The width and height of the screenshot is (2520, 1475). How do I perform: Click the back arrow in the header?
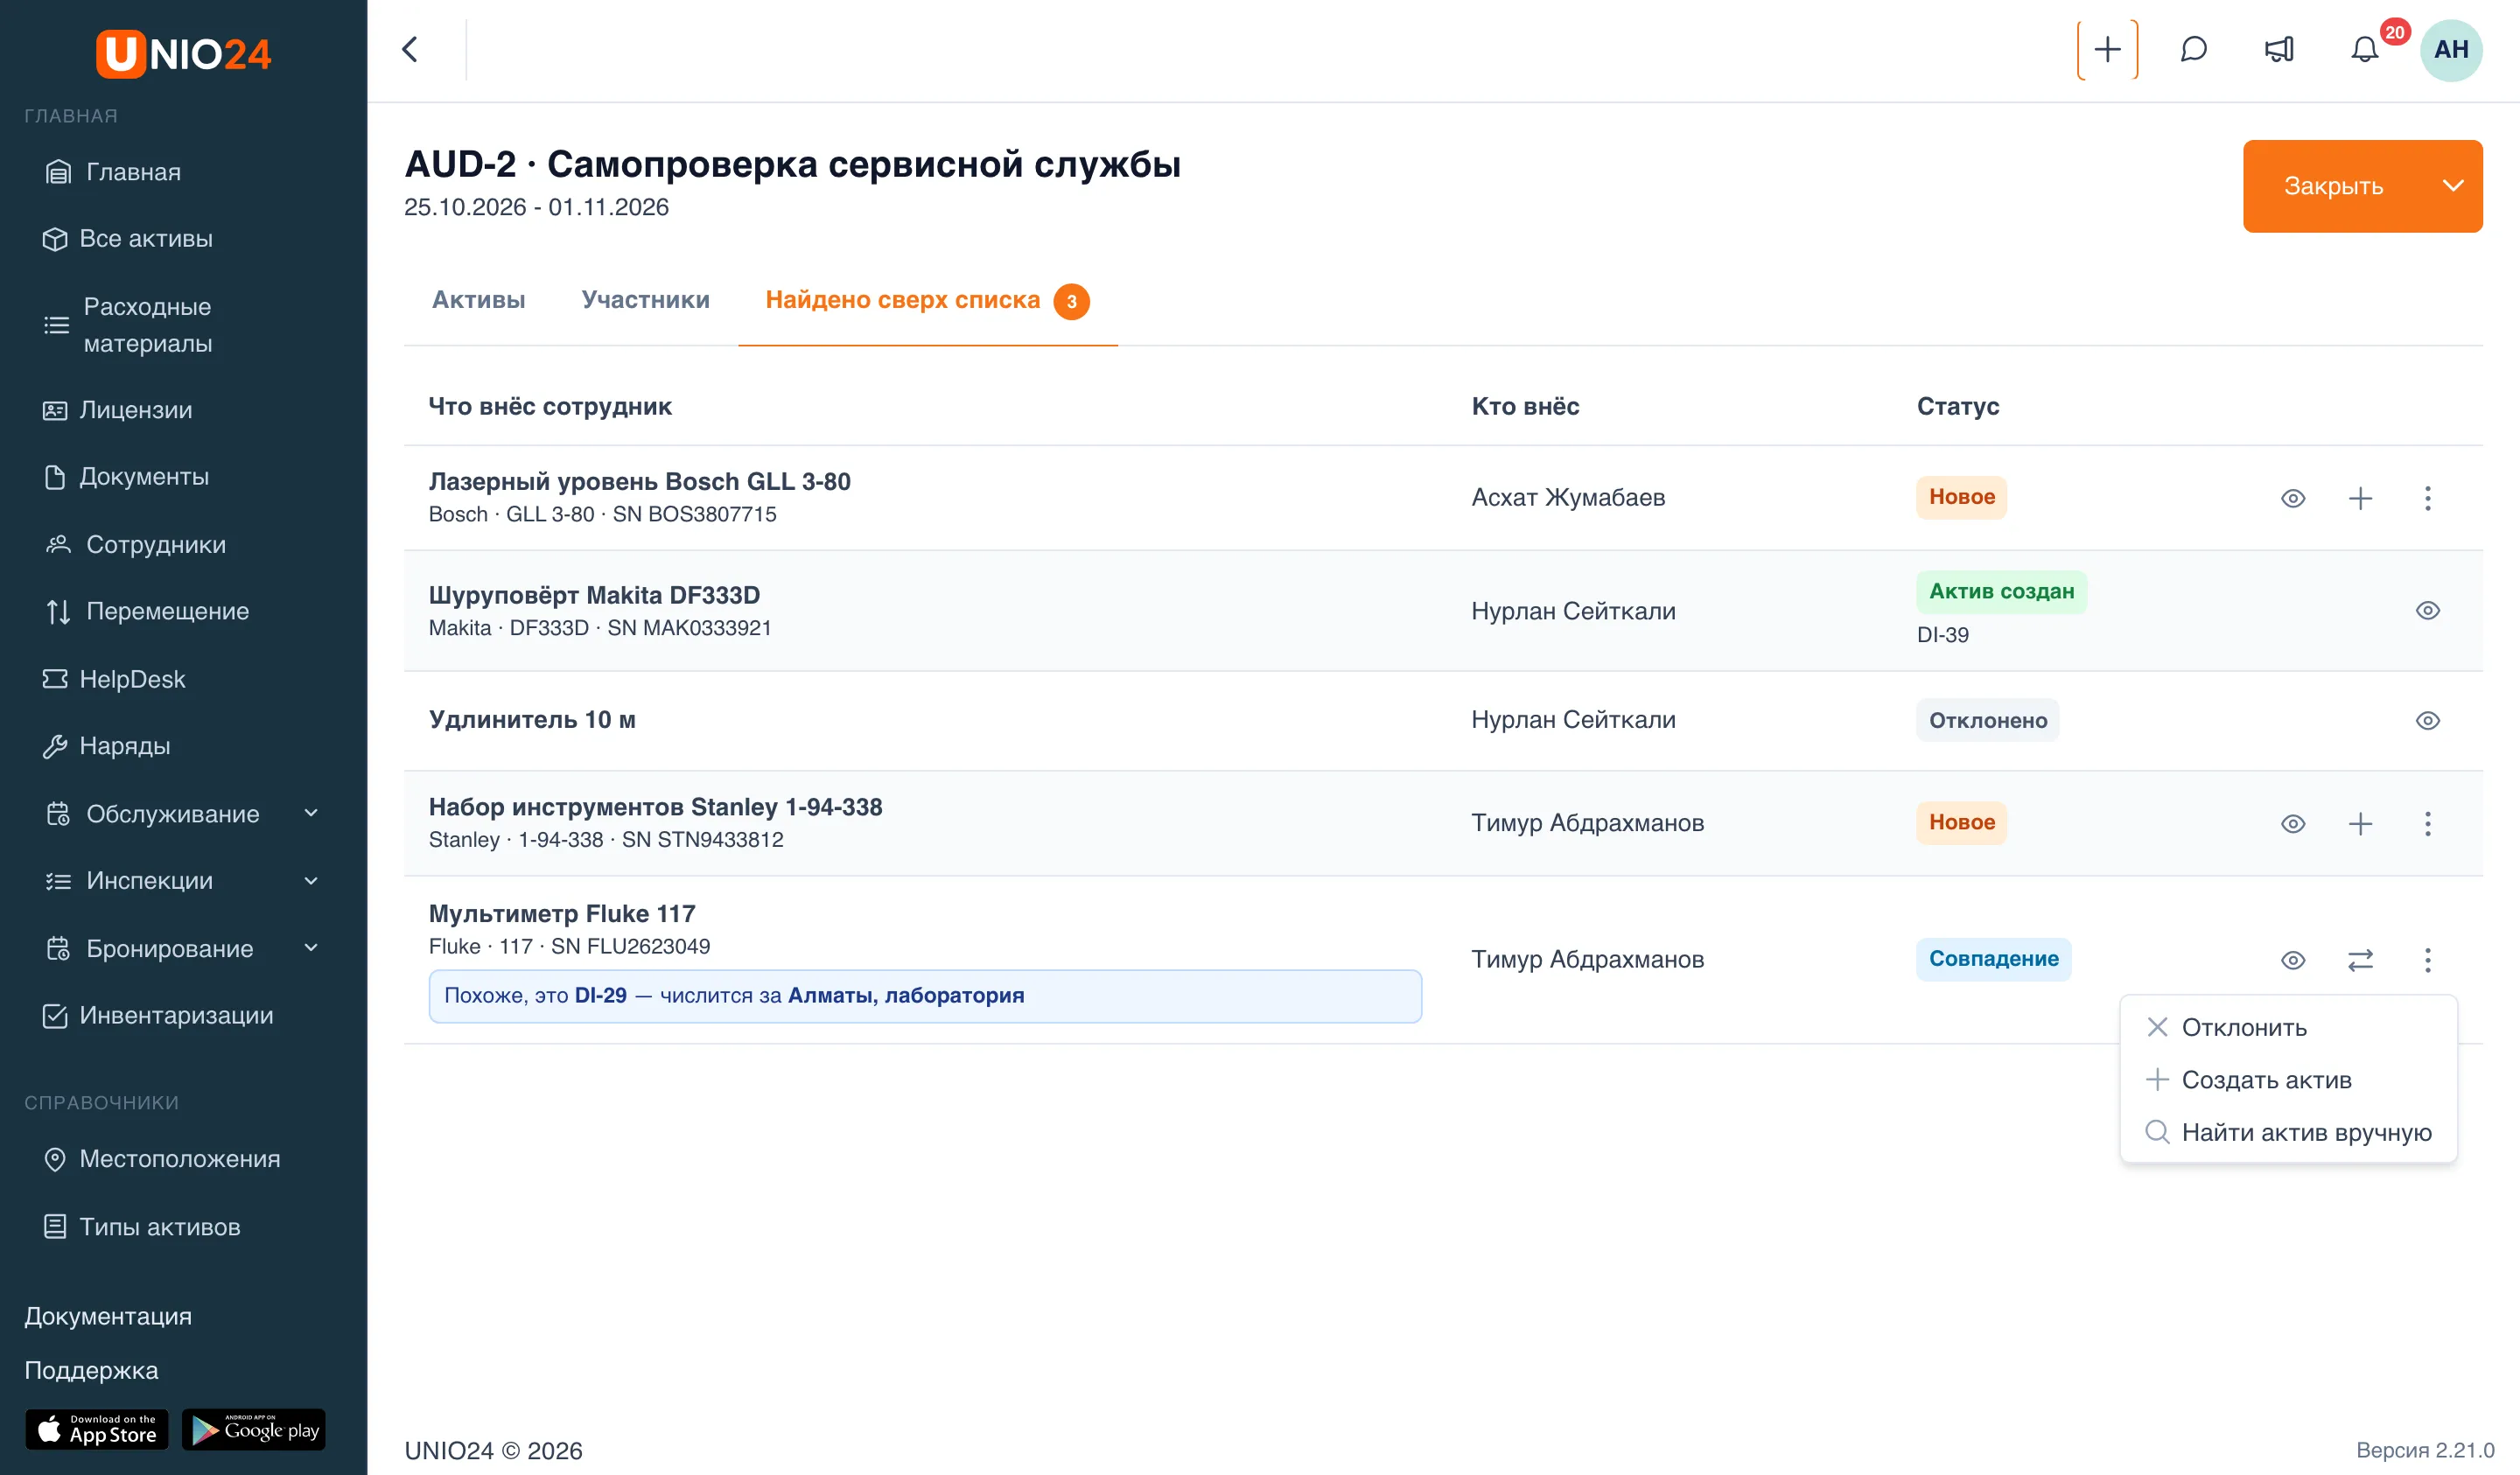(410, 49)
